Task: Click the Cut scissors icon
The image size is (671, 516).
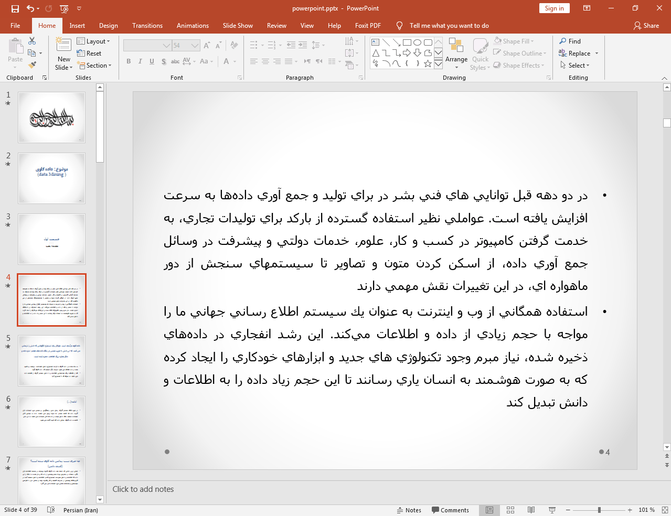Action: click(32, 41)
